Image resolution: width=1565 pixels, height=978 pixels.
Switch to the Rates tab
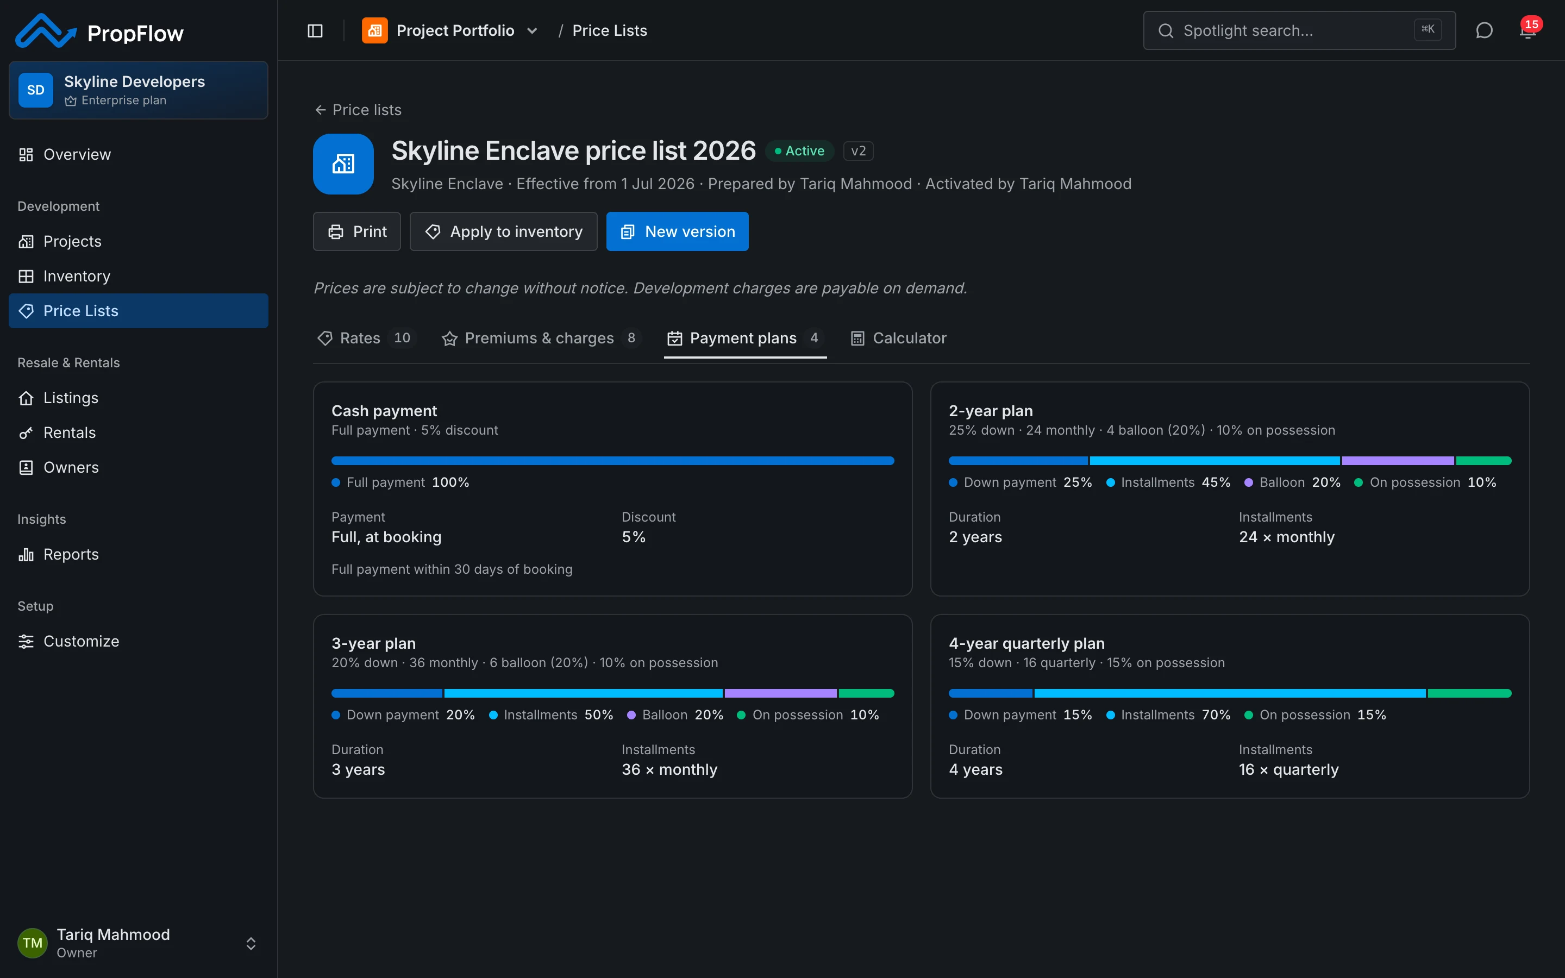click(x=367, y=338)
